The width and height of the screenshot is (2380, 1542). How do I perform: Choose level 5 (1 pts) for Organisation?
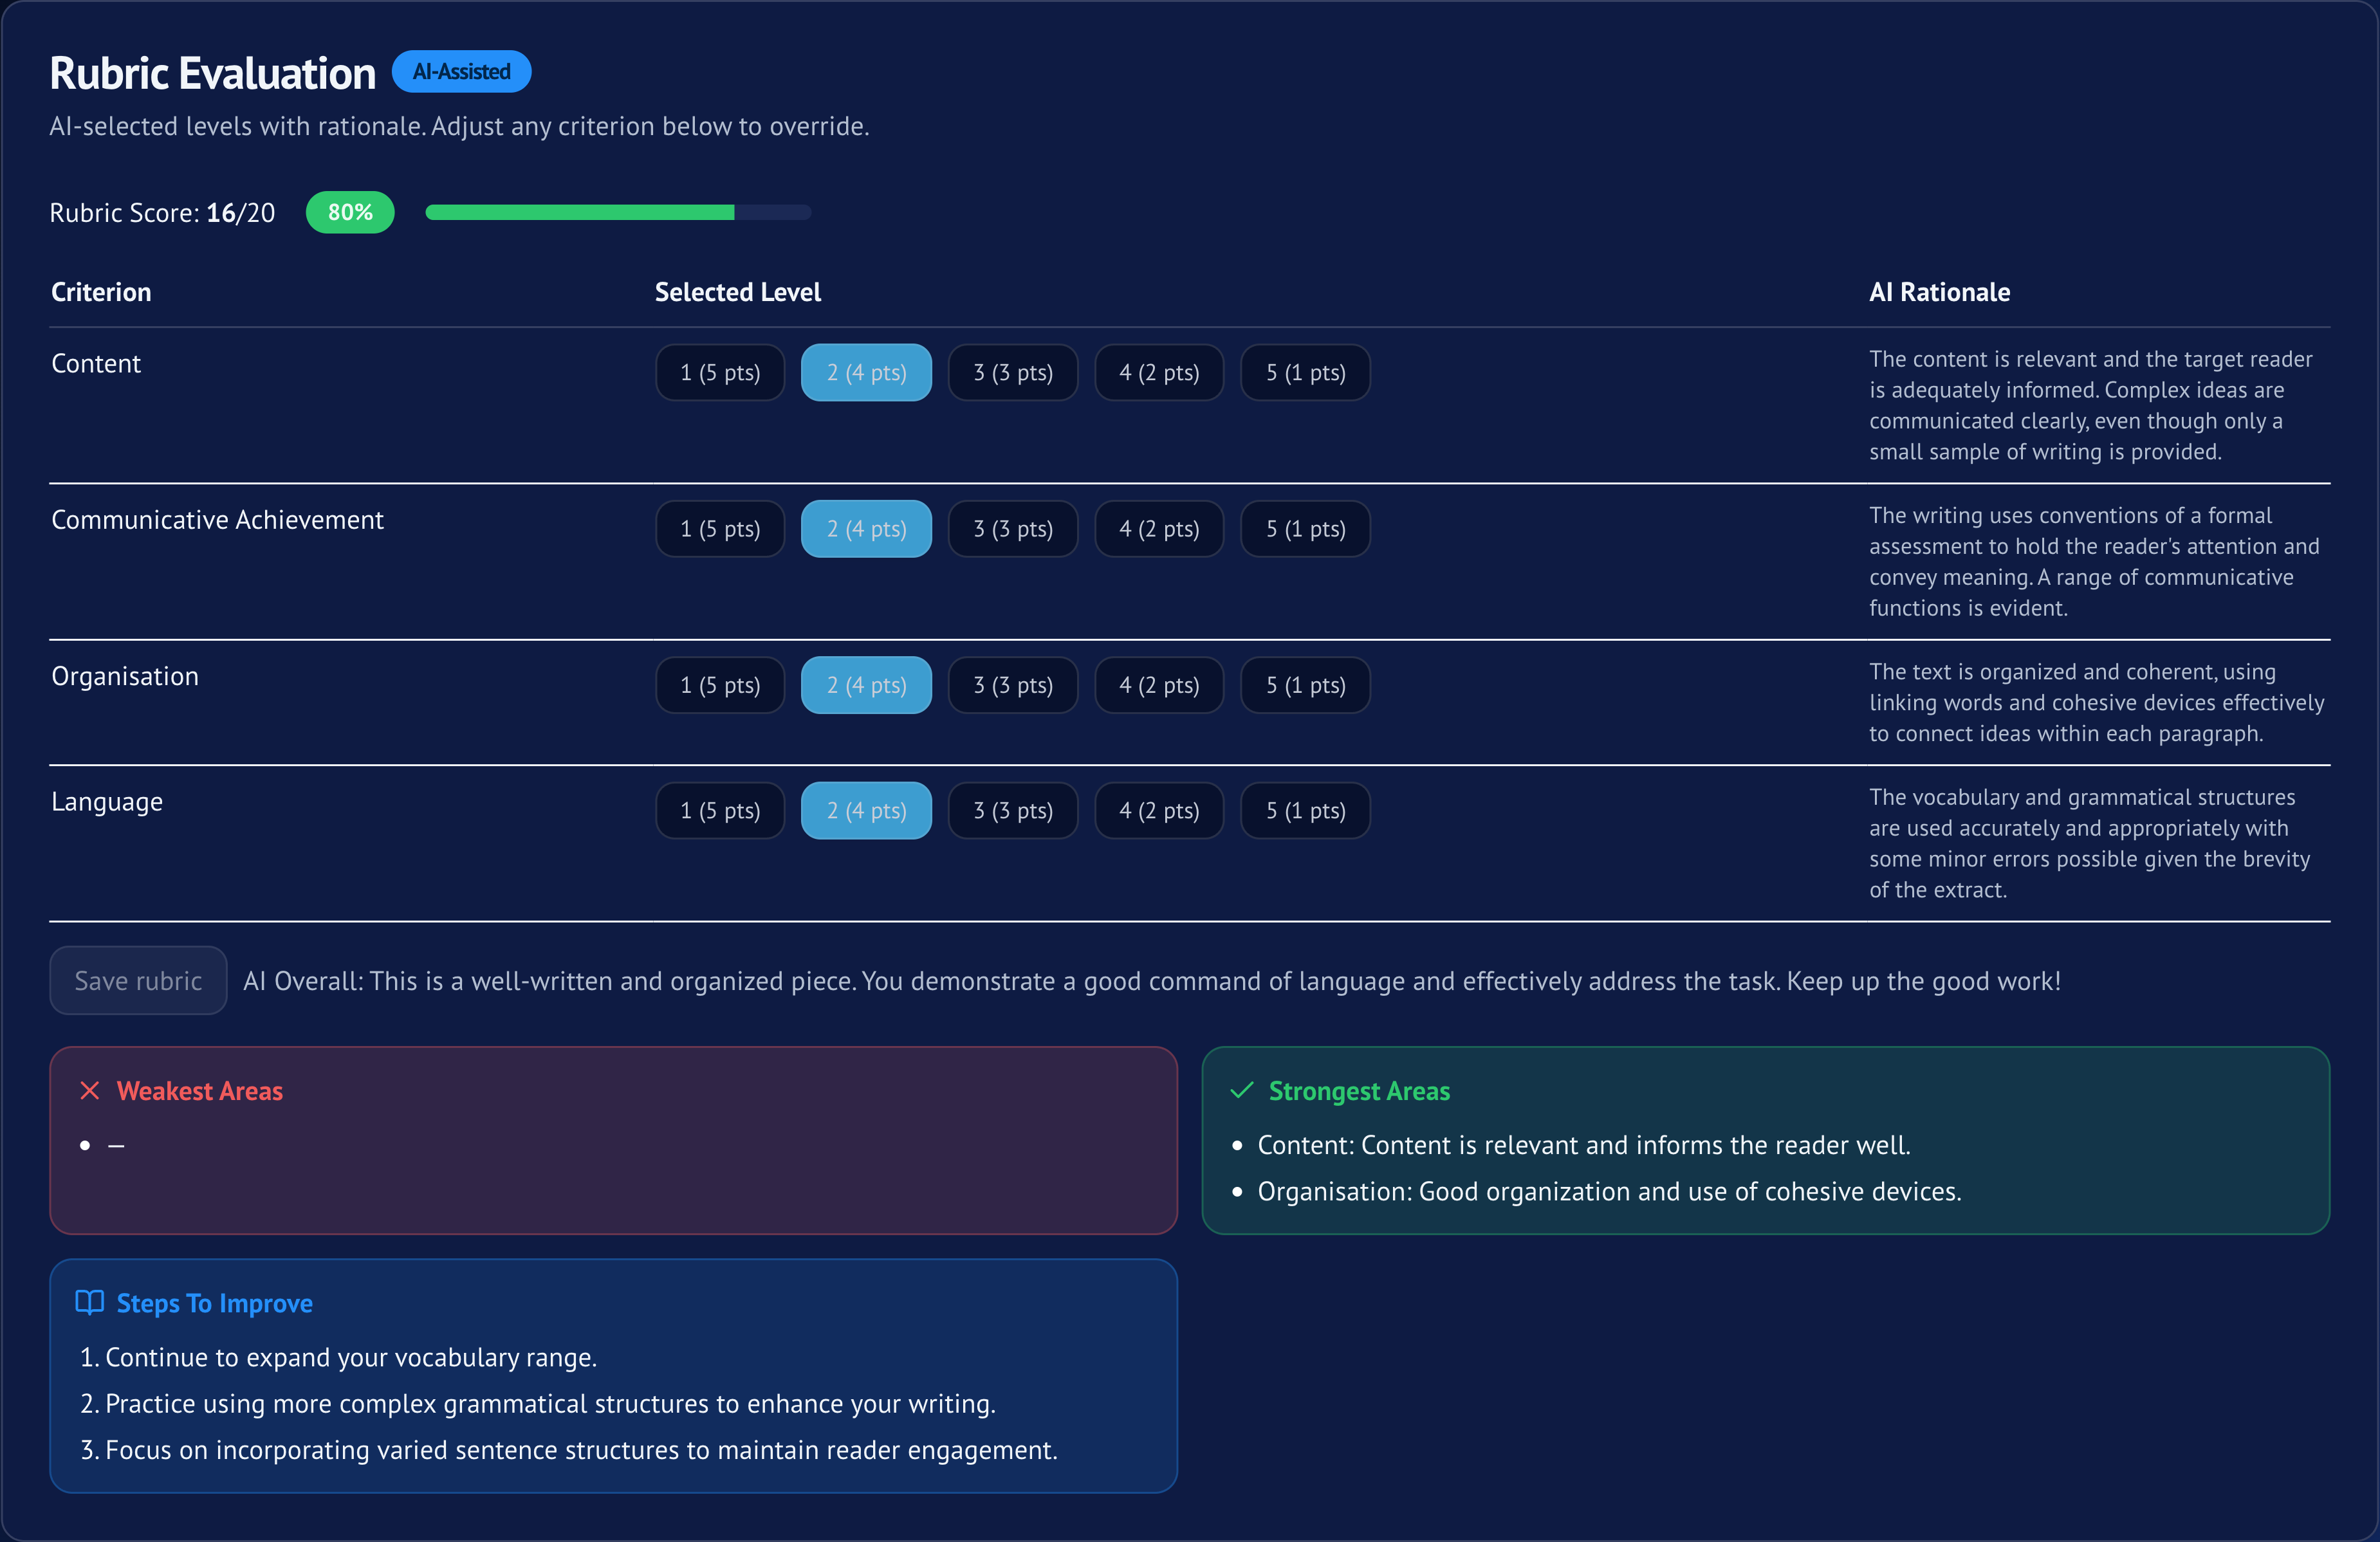1304,685
